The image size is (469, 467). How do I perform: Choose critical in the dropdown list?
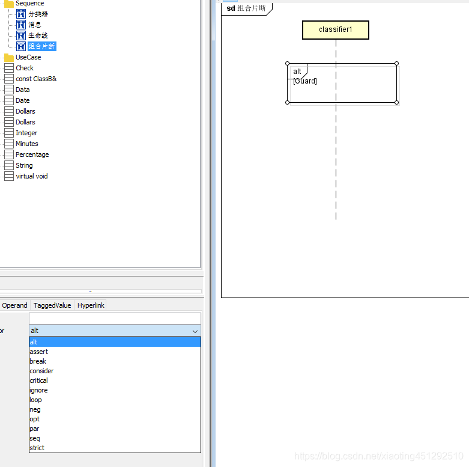[x=115, y=380]
